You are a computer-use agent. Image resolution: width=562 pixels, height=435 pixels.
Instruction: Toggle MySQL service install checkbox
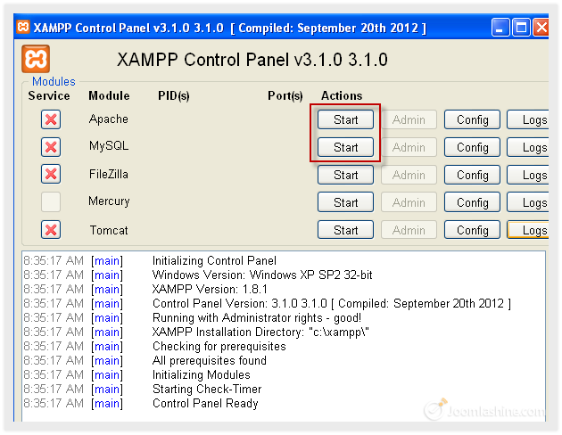click(51, 147)
